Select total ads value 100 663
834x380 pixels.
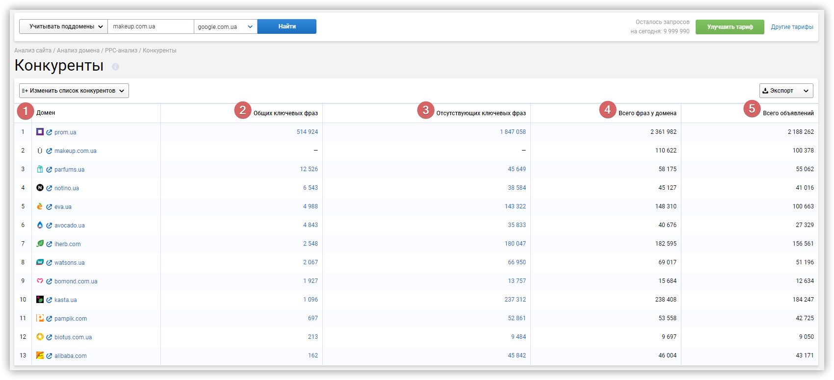(803, 206)
